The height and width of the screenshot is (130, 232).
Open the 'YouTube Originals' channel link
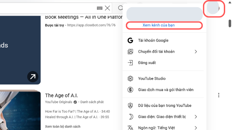[59, 102]
